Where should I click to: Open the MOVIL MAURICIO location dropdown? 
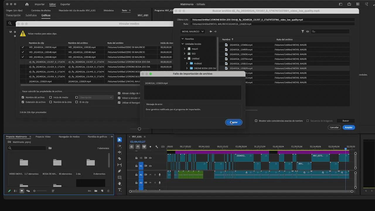tap(193, 31)
